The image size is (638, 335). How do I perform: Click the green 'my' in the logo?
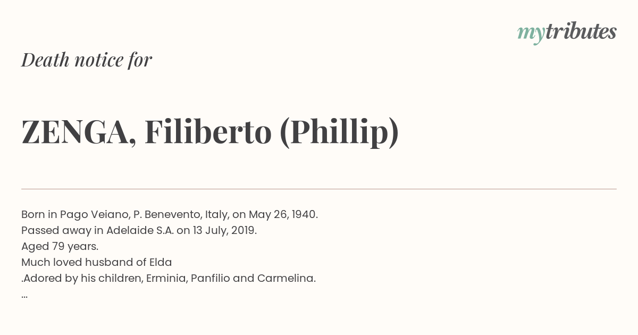(531, 34)
